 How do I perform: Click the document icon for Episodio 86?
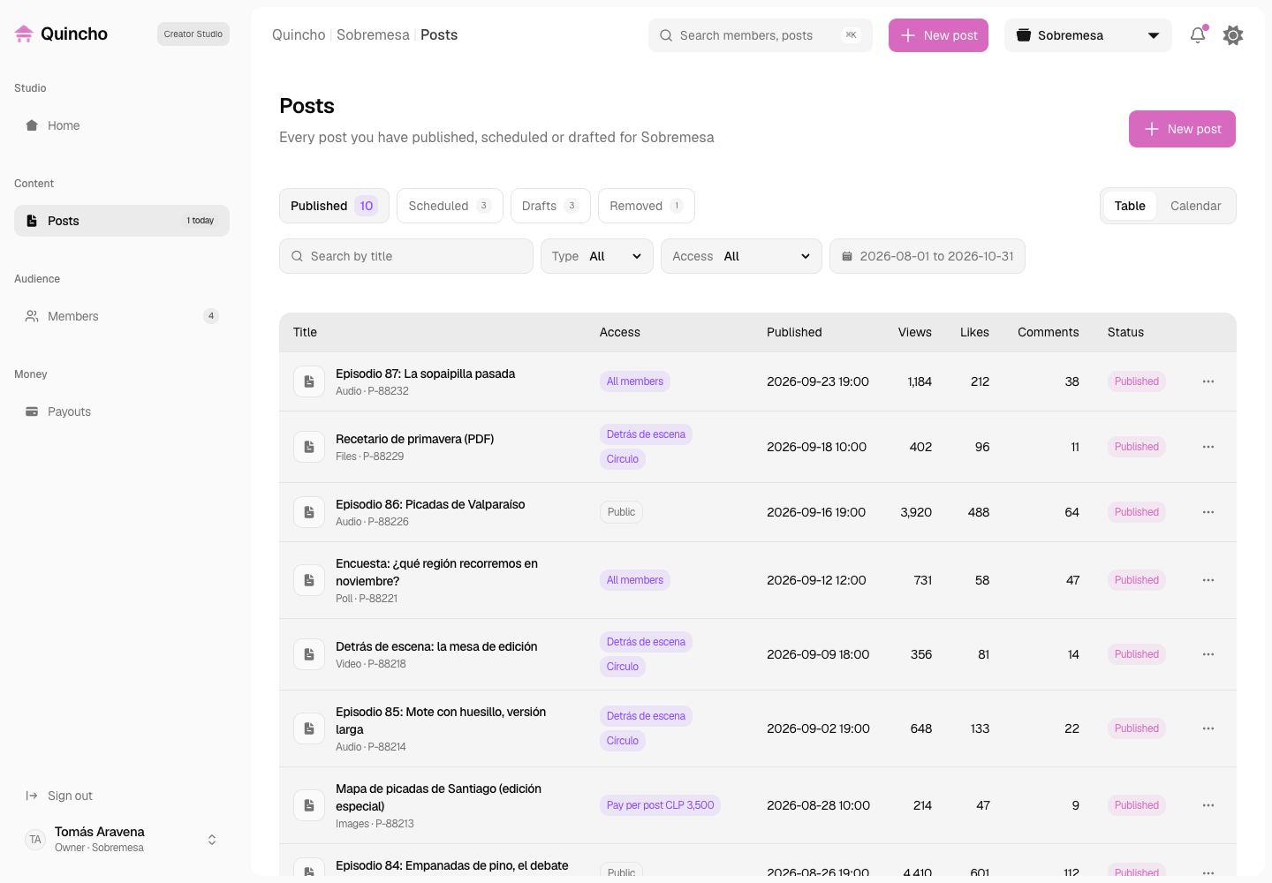tap(309, 512)
